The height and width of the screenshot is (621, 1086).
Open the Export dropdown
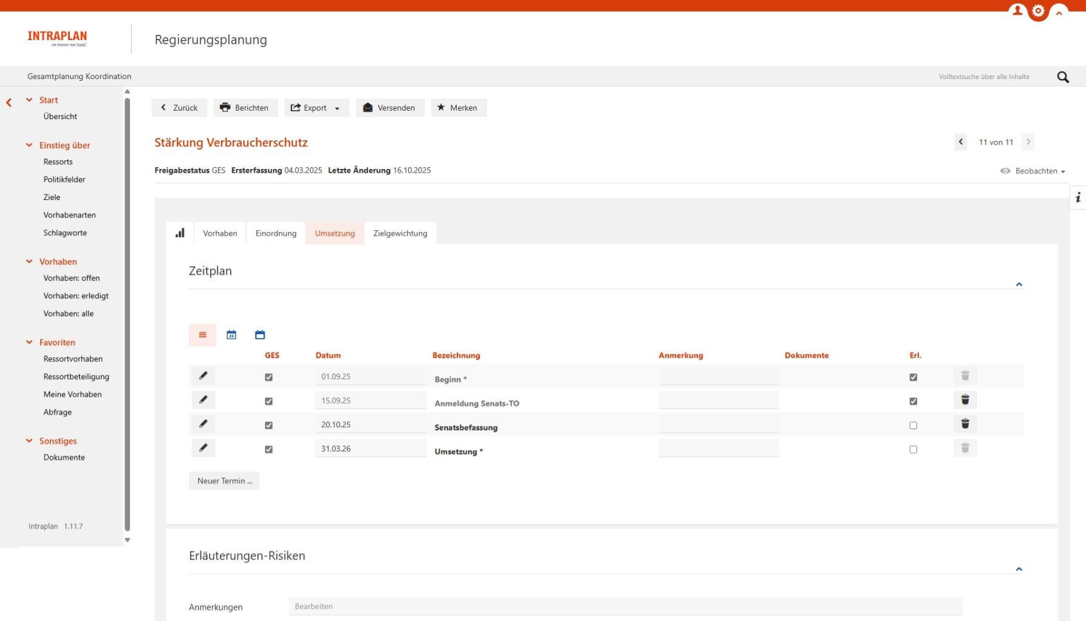(316, 108)
